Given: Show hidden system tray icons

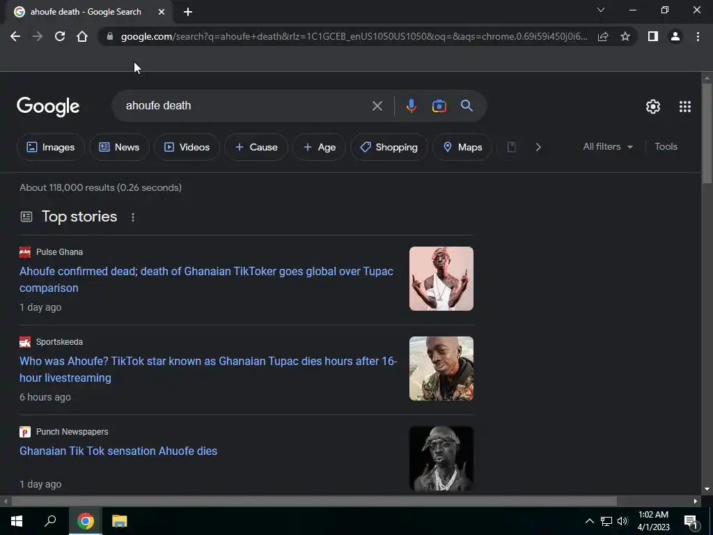Looking at the screenshot, I should pos(589,521).
